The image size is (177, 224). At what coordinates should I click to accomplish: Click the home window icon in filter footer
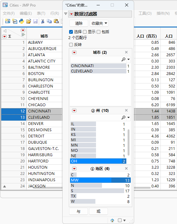(x=112, y=220)
